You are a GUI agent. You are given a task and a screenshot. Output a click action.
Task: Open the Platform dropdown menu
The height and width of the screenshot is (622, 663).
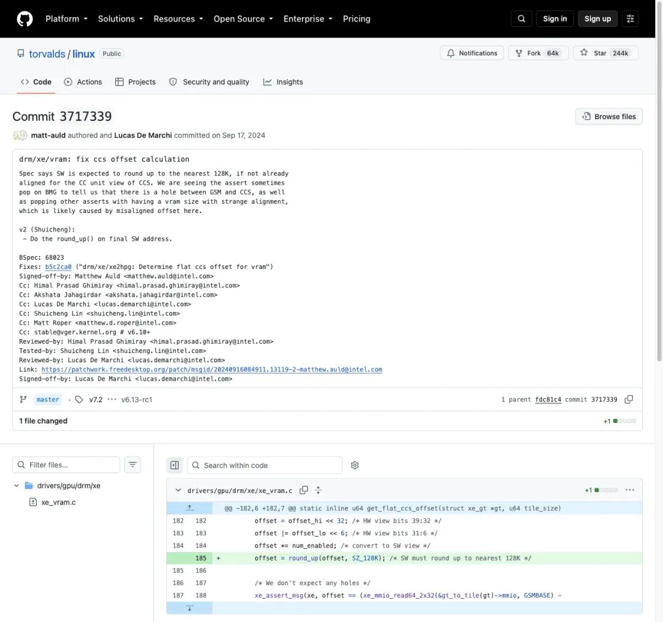click(x=66, y=19)
